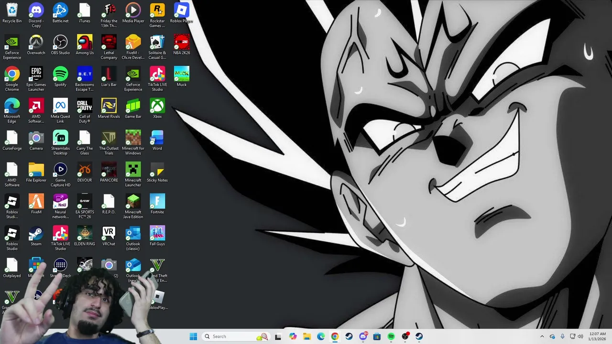Select Carry The Glass desktop icon

point(85,143)
